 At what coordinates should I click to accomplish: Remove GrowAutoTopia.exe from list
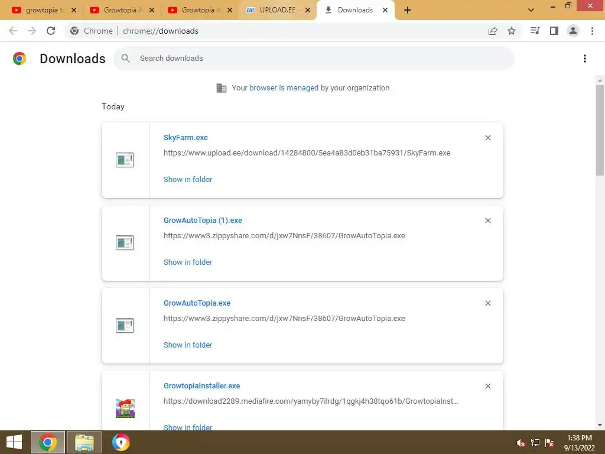(x=487, y=303)
